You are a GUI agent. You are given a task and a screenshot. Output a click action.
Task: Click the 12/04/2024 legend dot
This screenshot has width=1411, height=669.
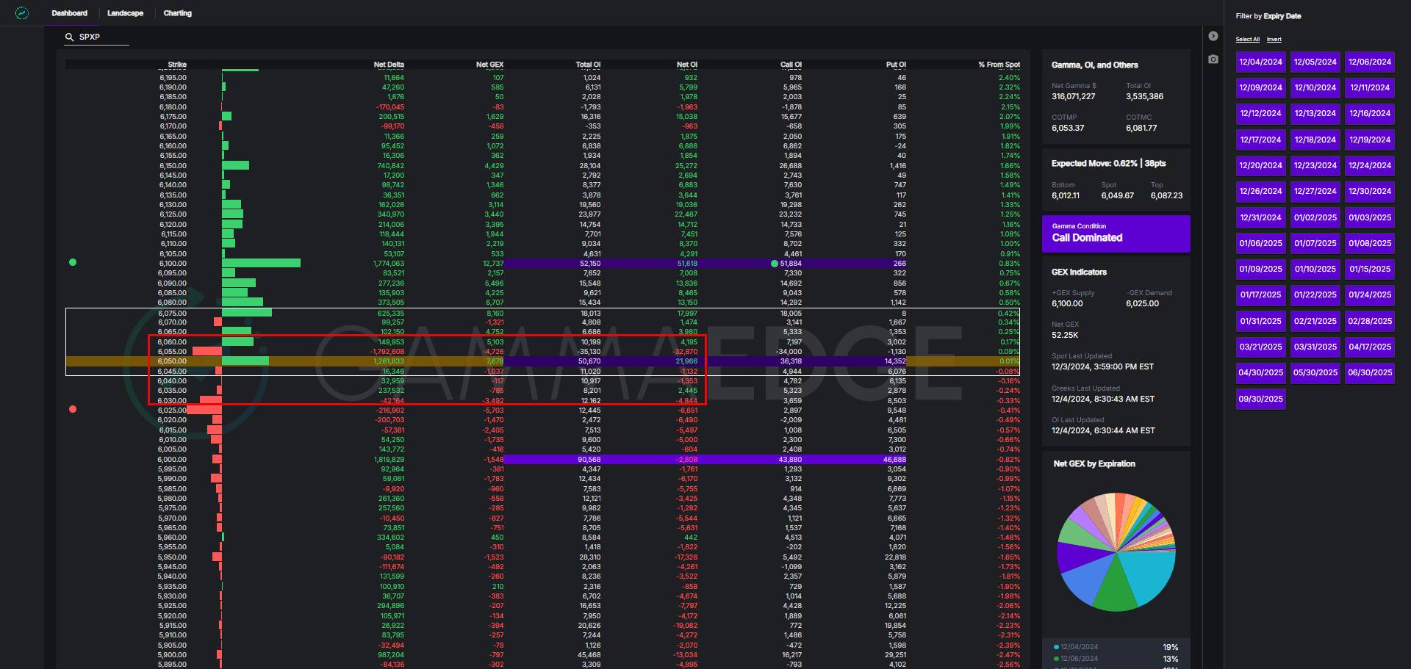pyautogui.click(x=1056, y=647)
